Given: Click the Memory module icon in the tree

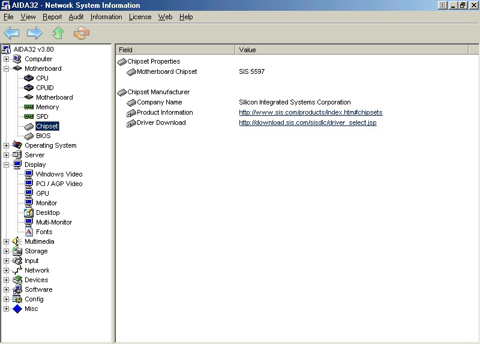Looking at the screenshot, I should pos(28,107).
